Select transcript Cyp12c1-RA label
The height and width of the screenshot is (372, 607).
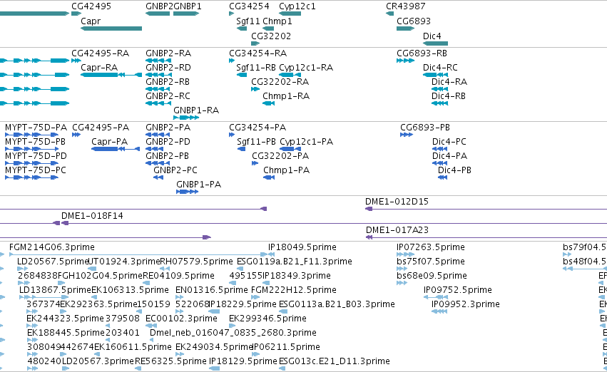tap(306, 68)
